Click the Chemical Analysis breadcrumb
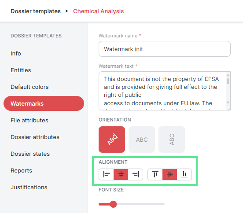 [99, 11]
